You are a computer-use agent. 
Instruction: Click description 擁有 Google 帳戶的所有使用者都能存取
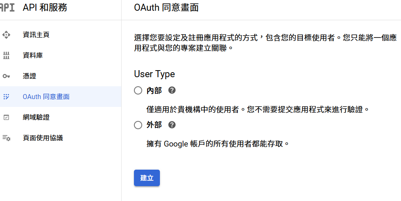tap(218, 144)
